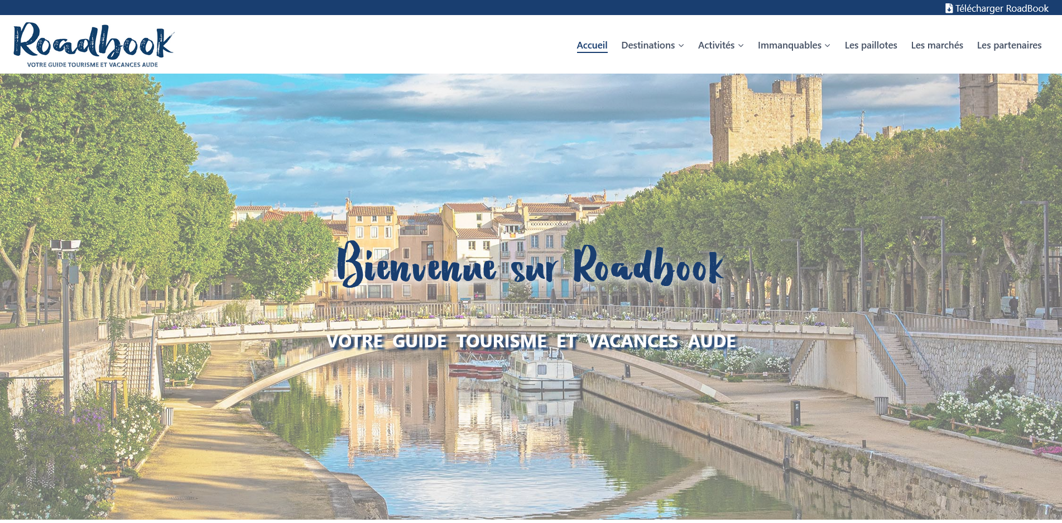Expand the Destinations dropdown chevron
Screen dimensions: 1062x523
681,46
